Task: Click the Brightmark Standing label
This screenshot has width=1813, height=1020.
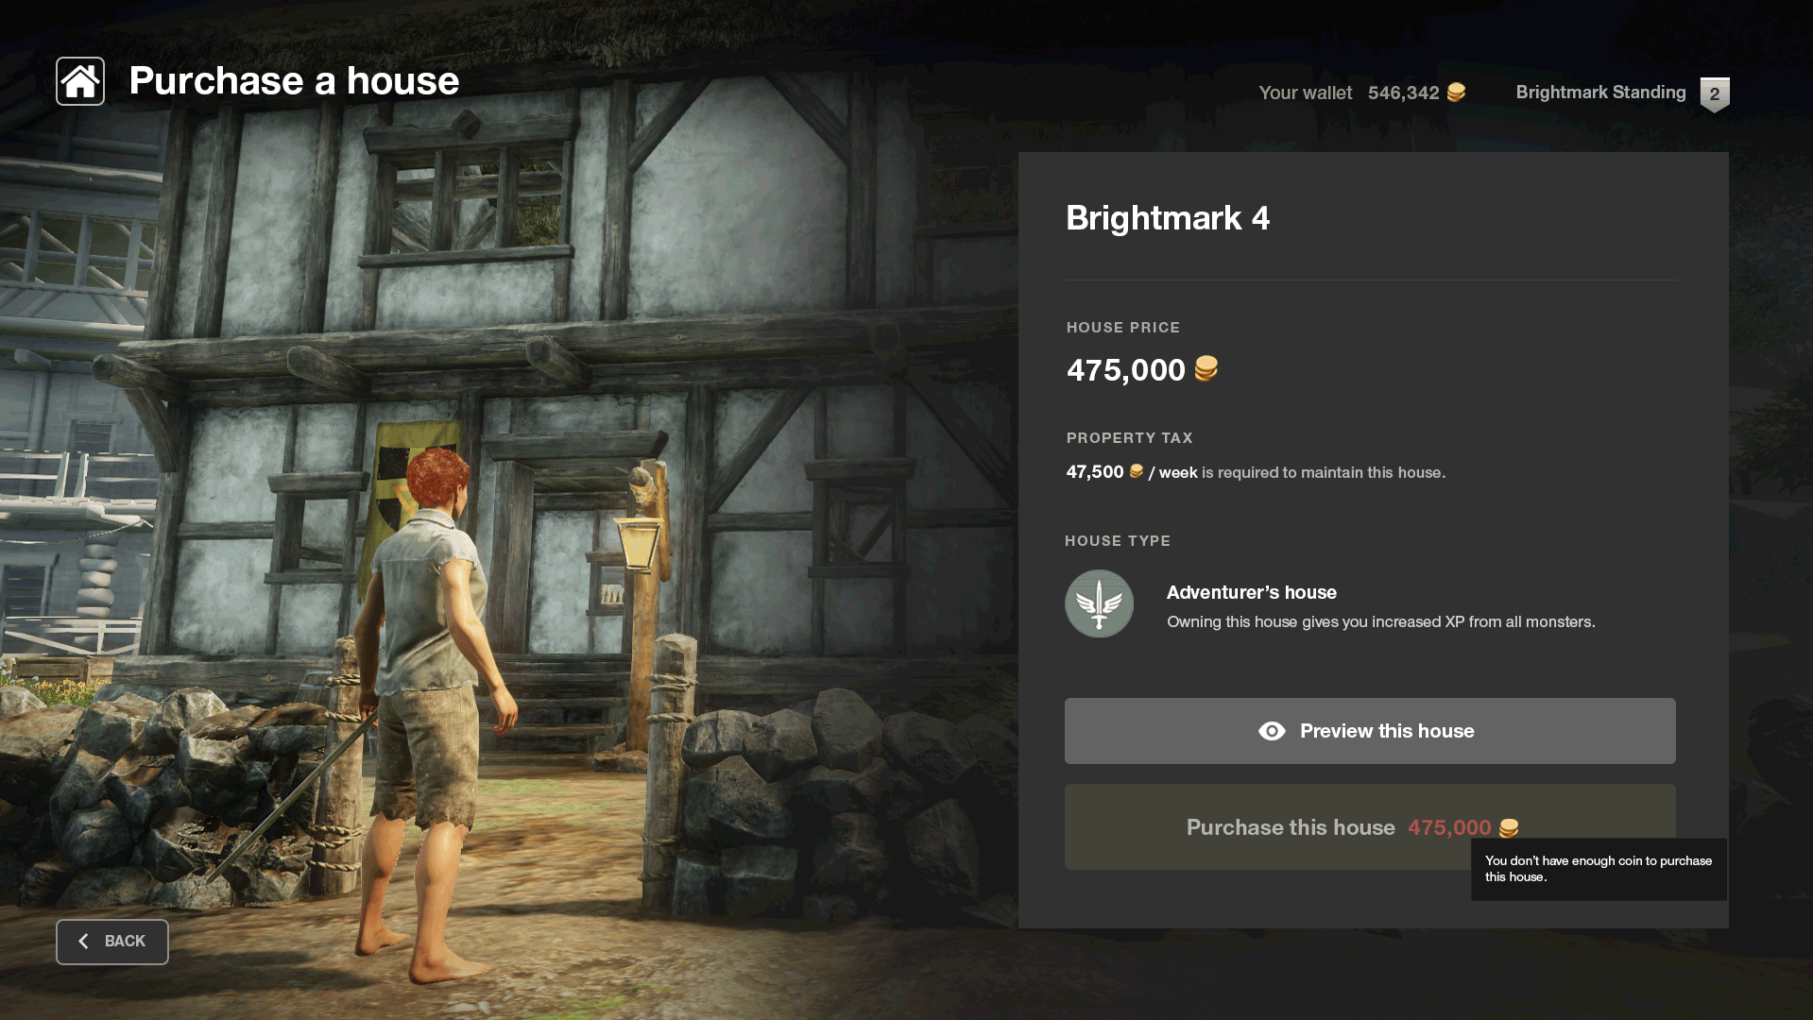Action: 1600,93
